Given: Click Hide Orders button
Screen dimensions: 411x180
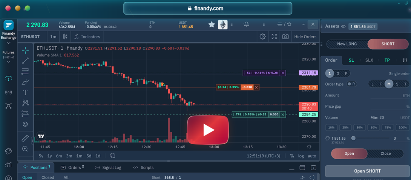Looking at the screenshot, I should coord(305,37).
